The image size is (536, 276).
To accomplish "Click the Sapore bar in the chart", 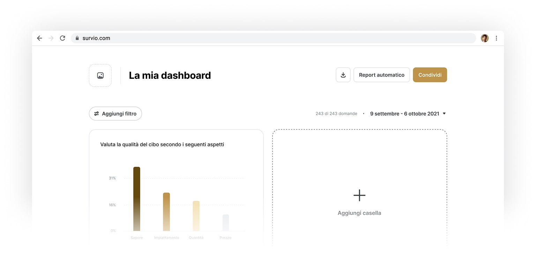I will (x=136, y=199).
